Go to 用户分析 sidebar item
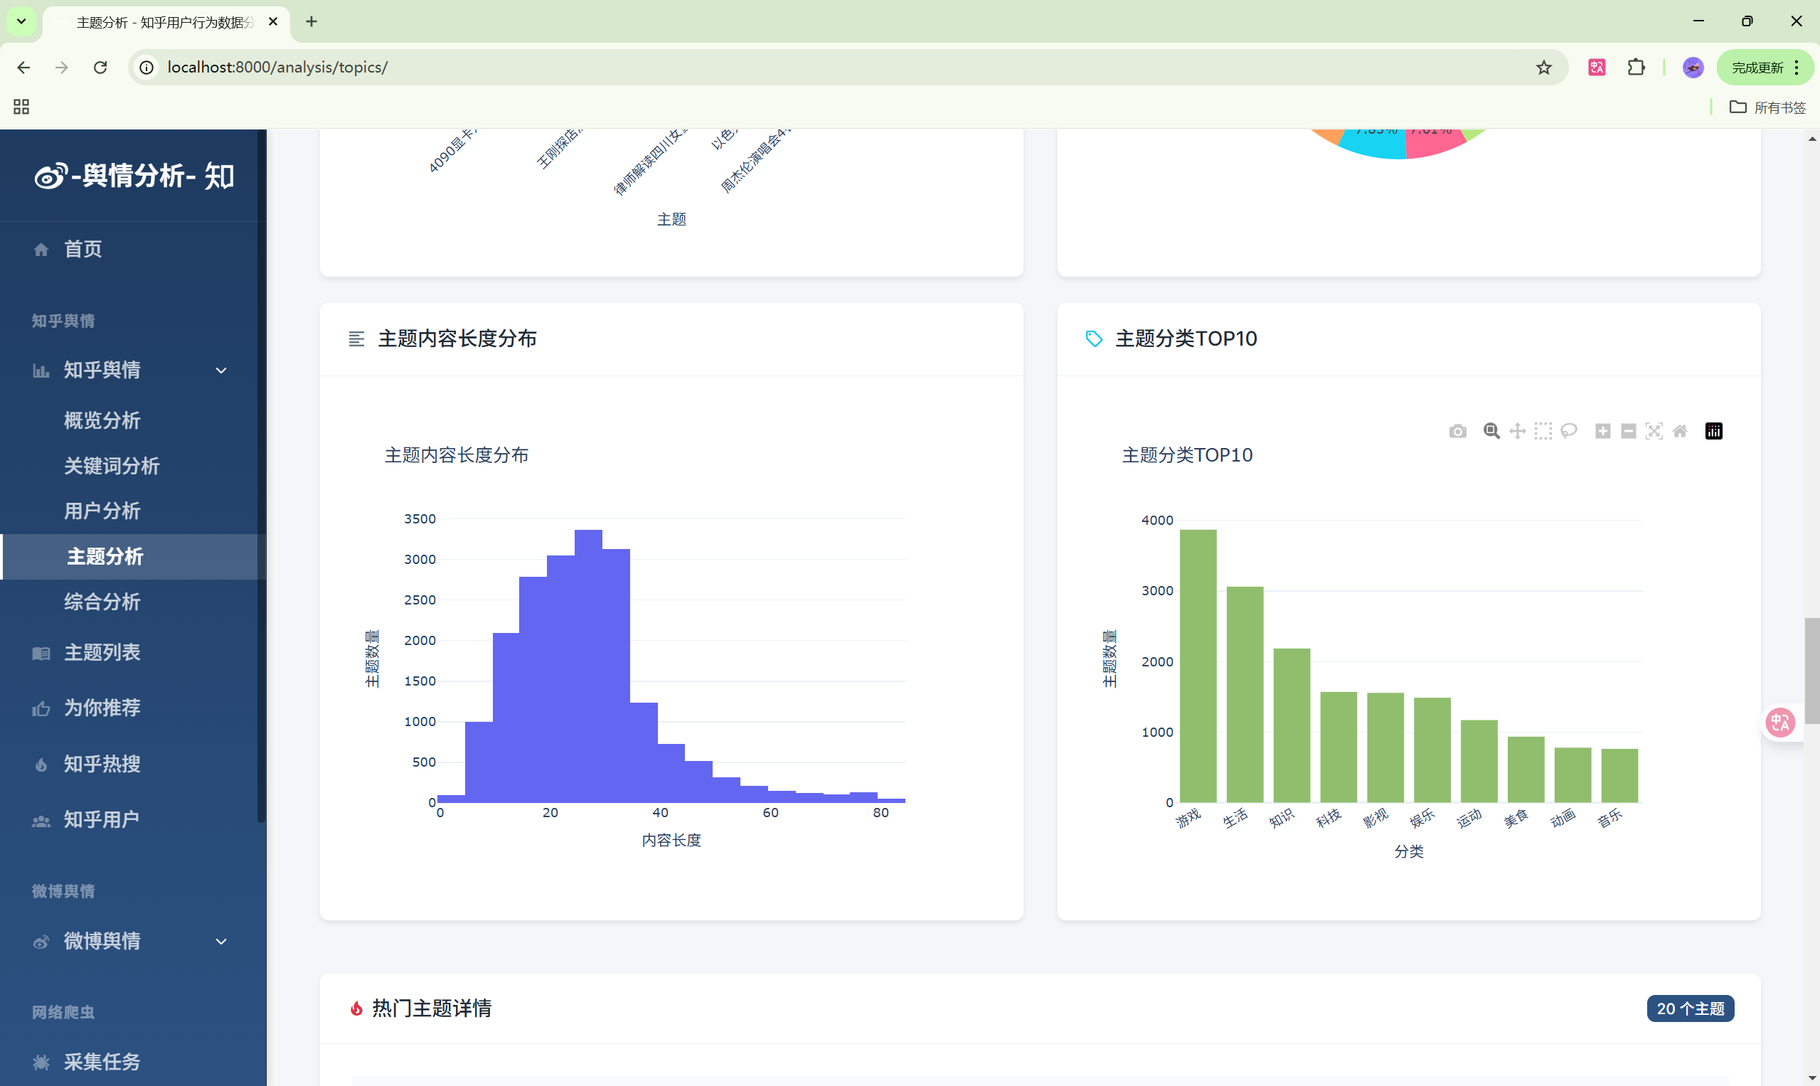The image size is (1820, 1086). [x=102, y=511]
